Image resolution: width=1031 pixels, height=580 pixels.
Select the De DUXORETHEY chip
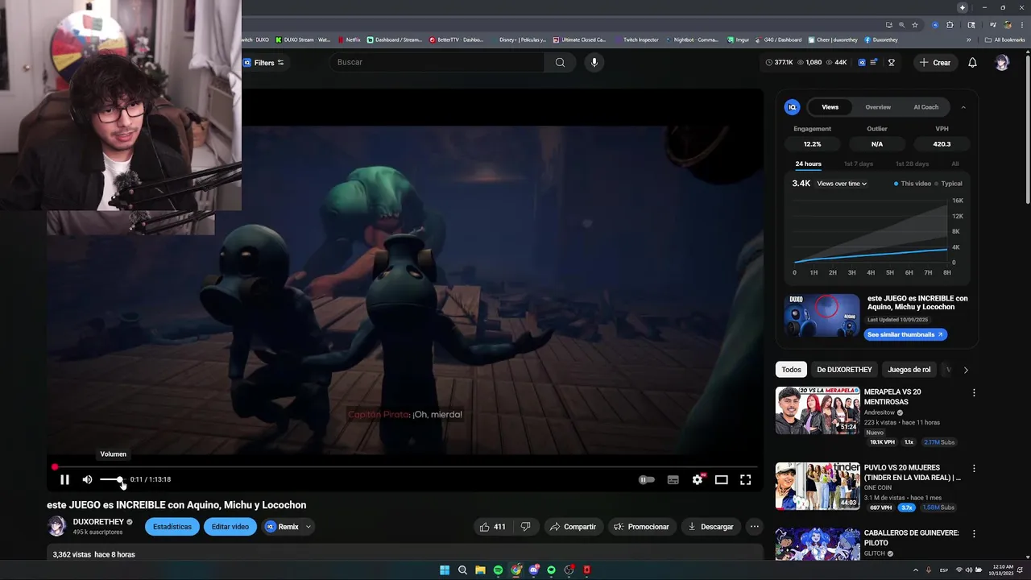[x=844, y=369]
